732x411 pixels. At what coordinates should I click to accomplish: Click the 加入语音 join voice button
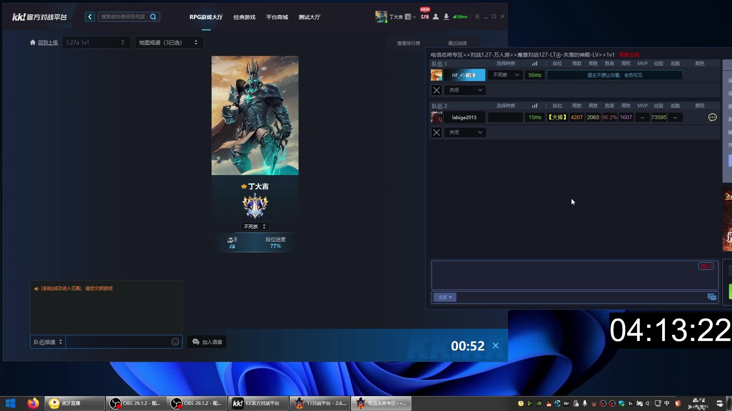pyautogui.click(x=207, y=342)
